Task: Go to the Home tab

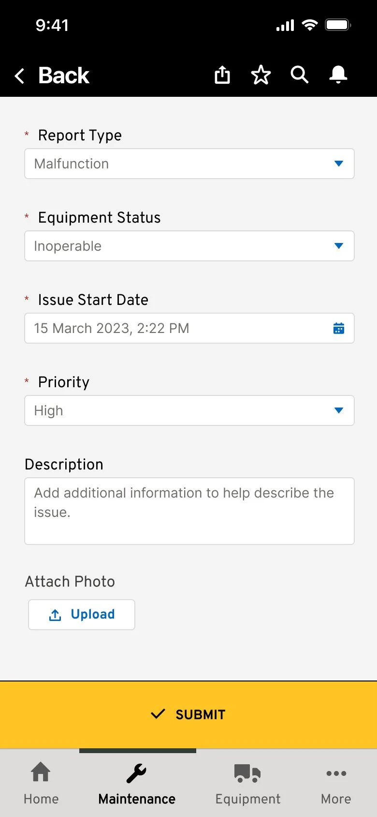Action: tap(41, 783)
